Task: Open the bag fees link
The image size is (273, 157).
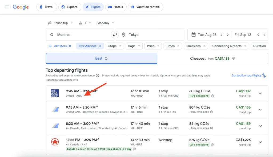Action: tap(192, 76)
